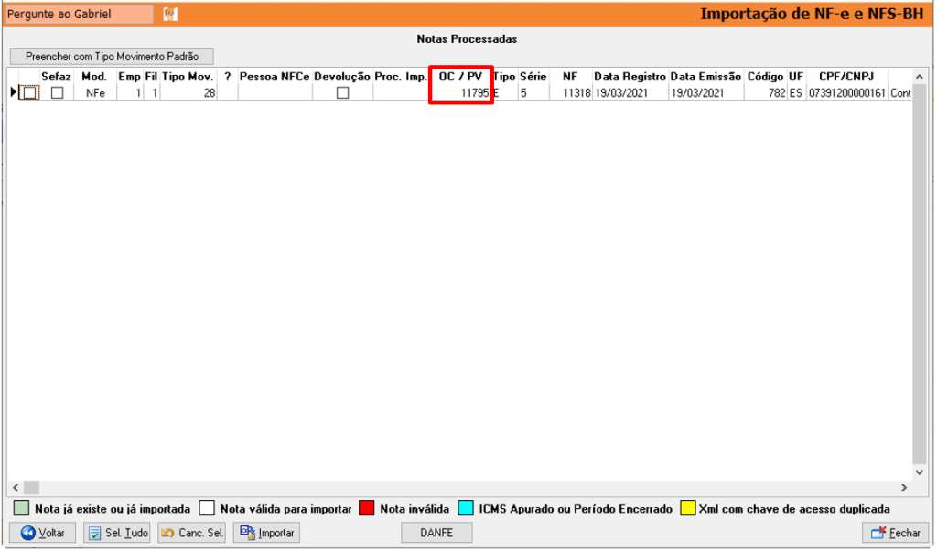Click the OC / PV cell 11795

pyautogui.click(x=461, y=93)
